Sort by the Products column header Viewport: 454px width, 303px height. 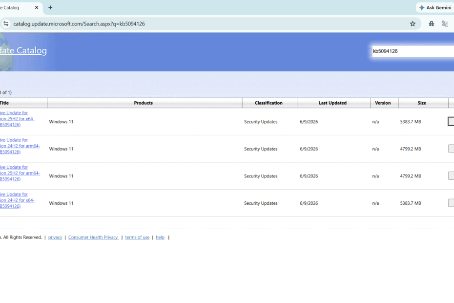pos(144,103)
